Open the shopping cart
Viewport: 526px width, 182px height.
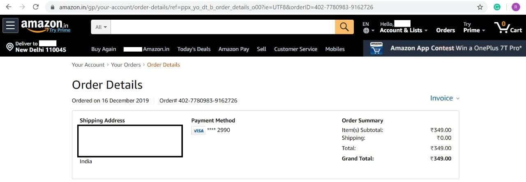(x=508, y=27)
